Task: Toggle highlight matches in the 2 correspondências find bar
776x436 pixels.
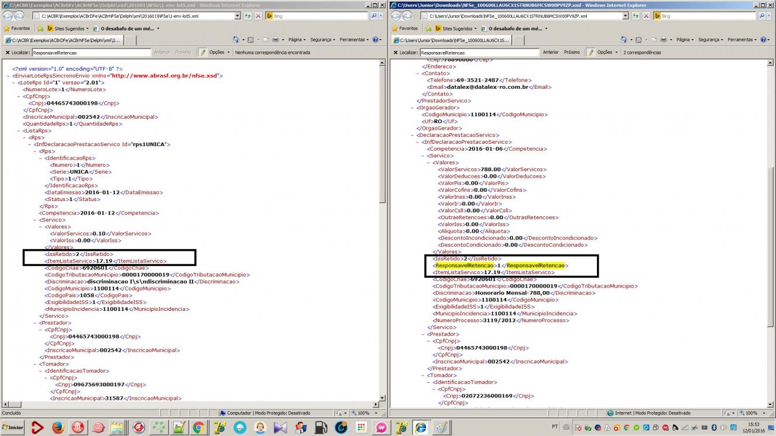Action: tap(590, 52)
